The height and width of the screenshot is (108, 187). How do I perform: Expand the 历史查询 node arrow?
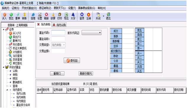[7, 60]
